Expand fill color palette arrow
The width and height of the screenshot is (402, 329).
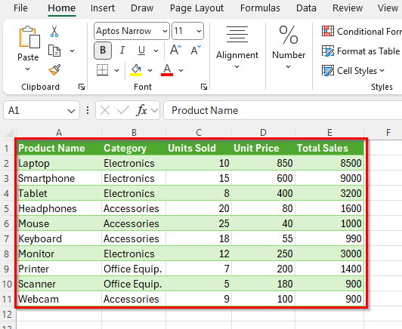(150, 70)
